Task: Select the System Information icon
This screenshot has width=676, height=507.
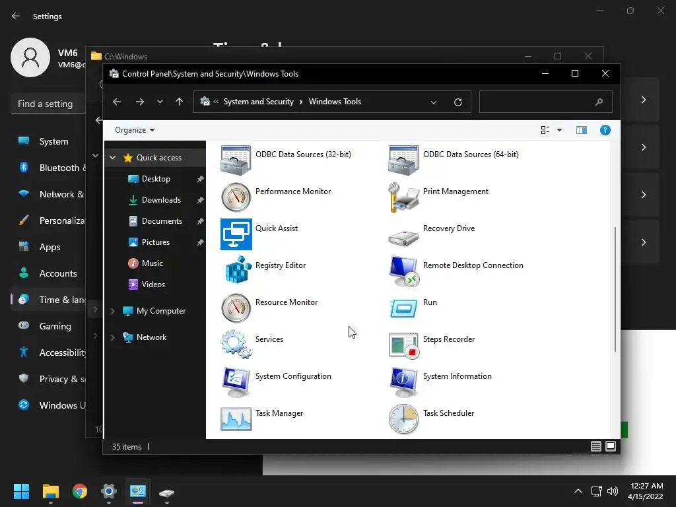Action: pos(403,382)
